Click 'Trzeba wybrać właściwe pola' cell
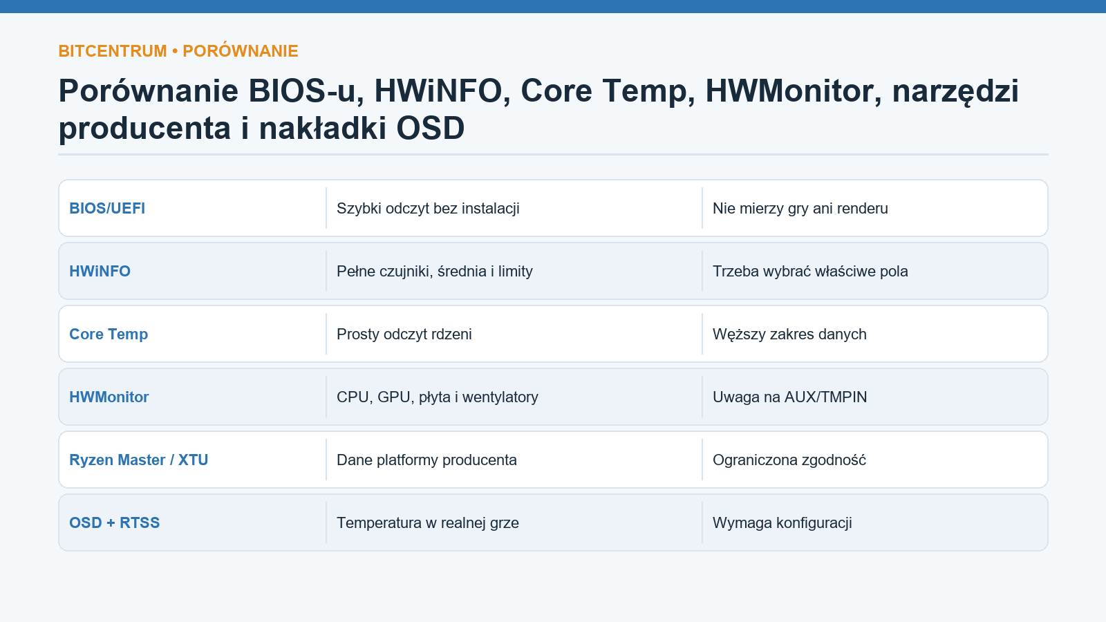 tap(810, 272)
